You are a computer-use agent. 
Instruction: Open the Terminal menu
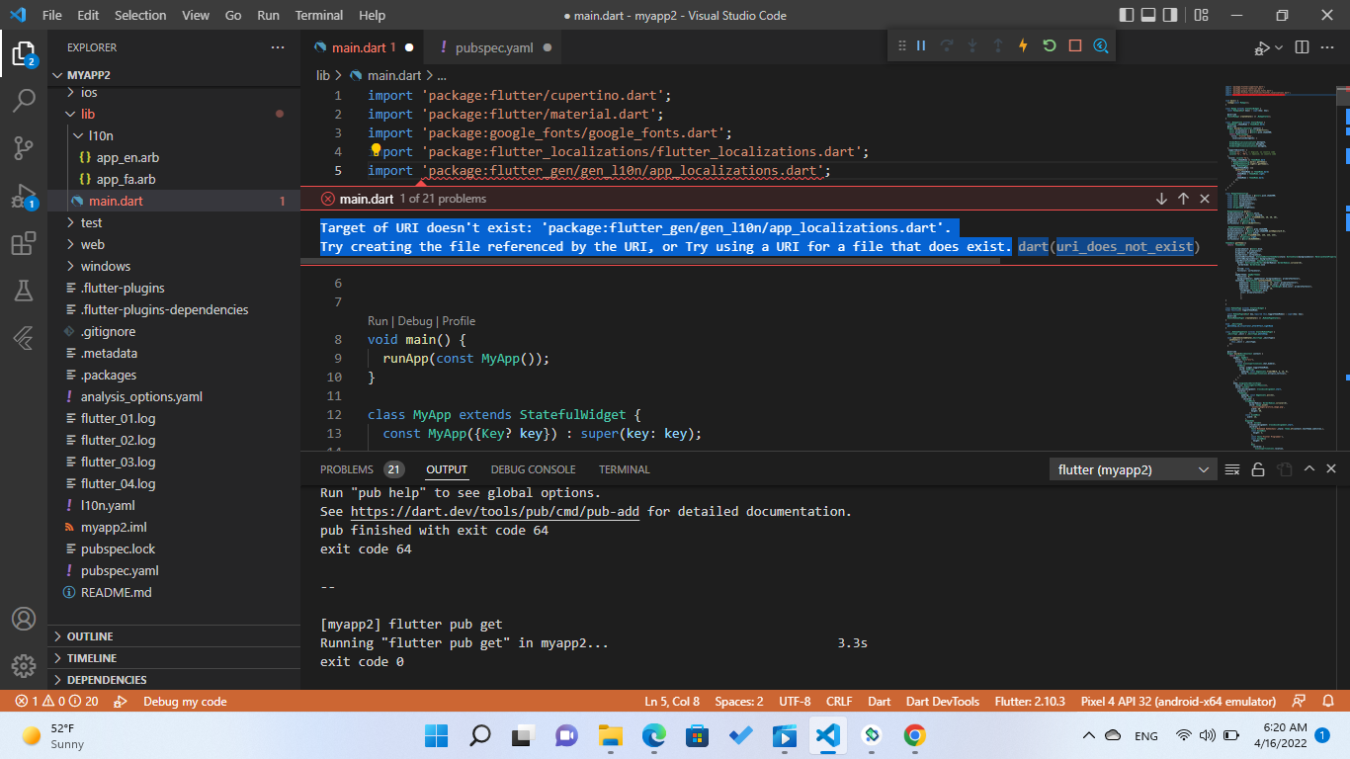pos(319,15)
